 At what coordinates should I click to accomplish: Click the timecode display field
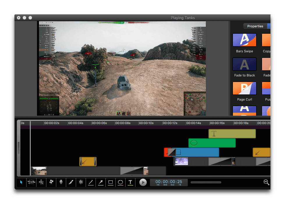[x=169, y=182]
